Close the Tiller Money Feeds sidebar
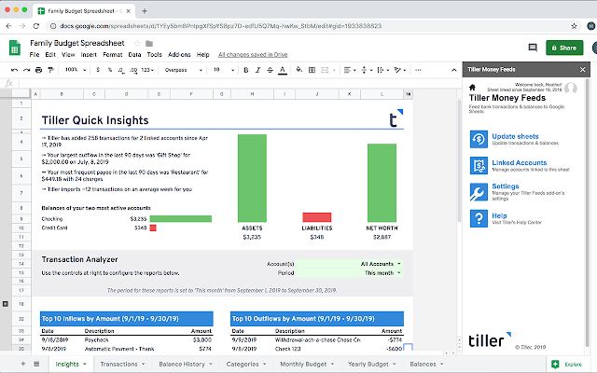Viewport: 597px width, 373px height. (582, 70)
